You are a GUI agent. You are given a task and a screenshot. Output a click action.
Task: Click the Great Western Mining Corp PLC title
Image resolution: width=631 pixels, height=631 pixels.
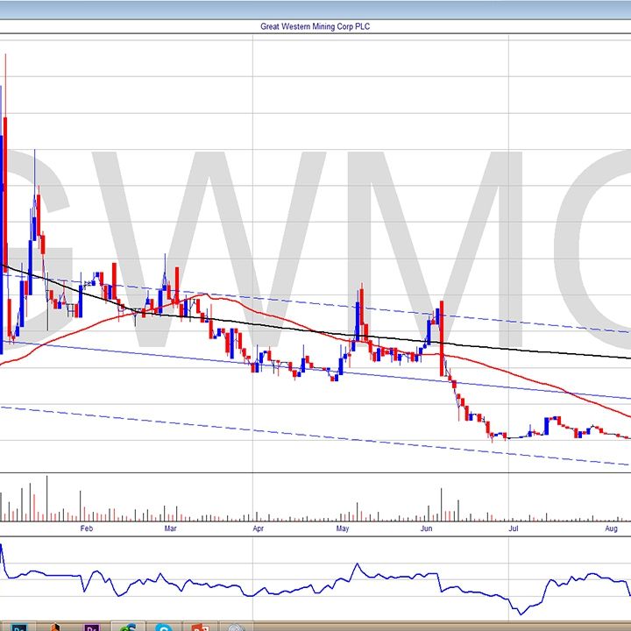pos(315,26)
